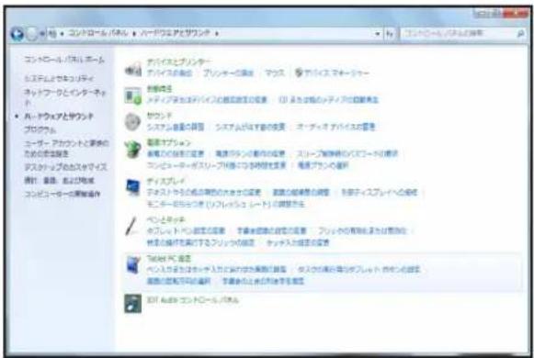Open the Tablet PC 設定 icon
This screenshot has width=534, height=358.
click(133, 265)
